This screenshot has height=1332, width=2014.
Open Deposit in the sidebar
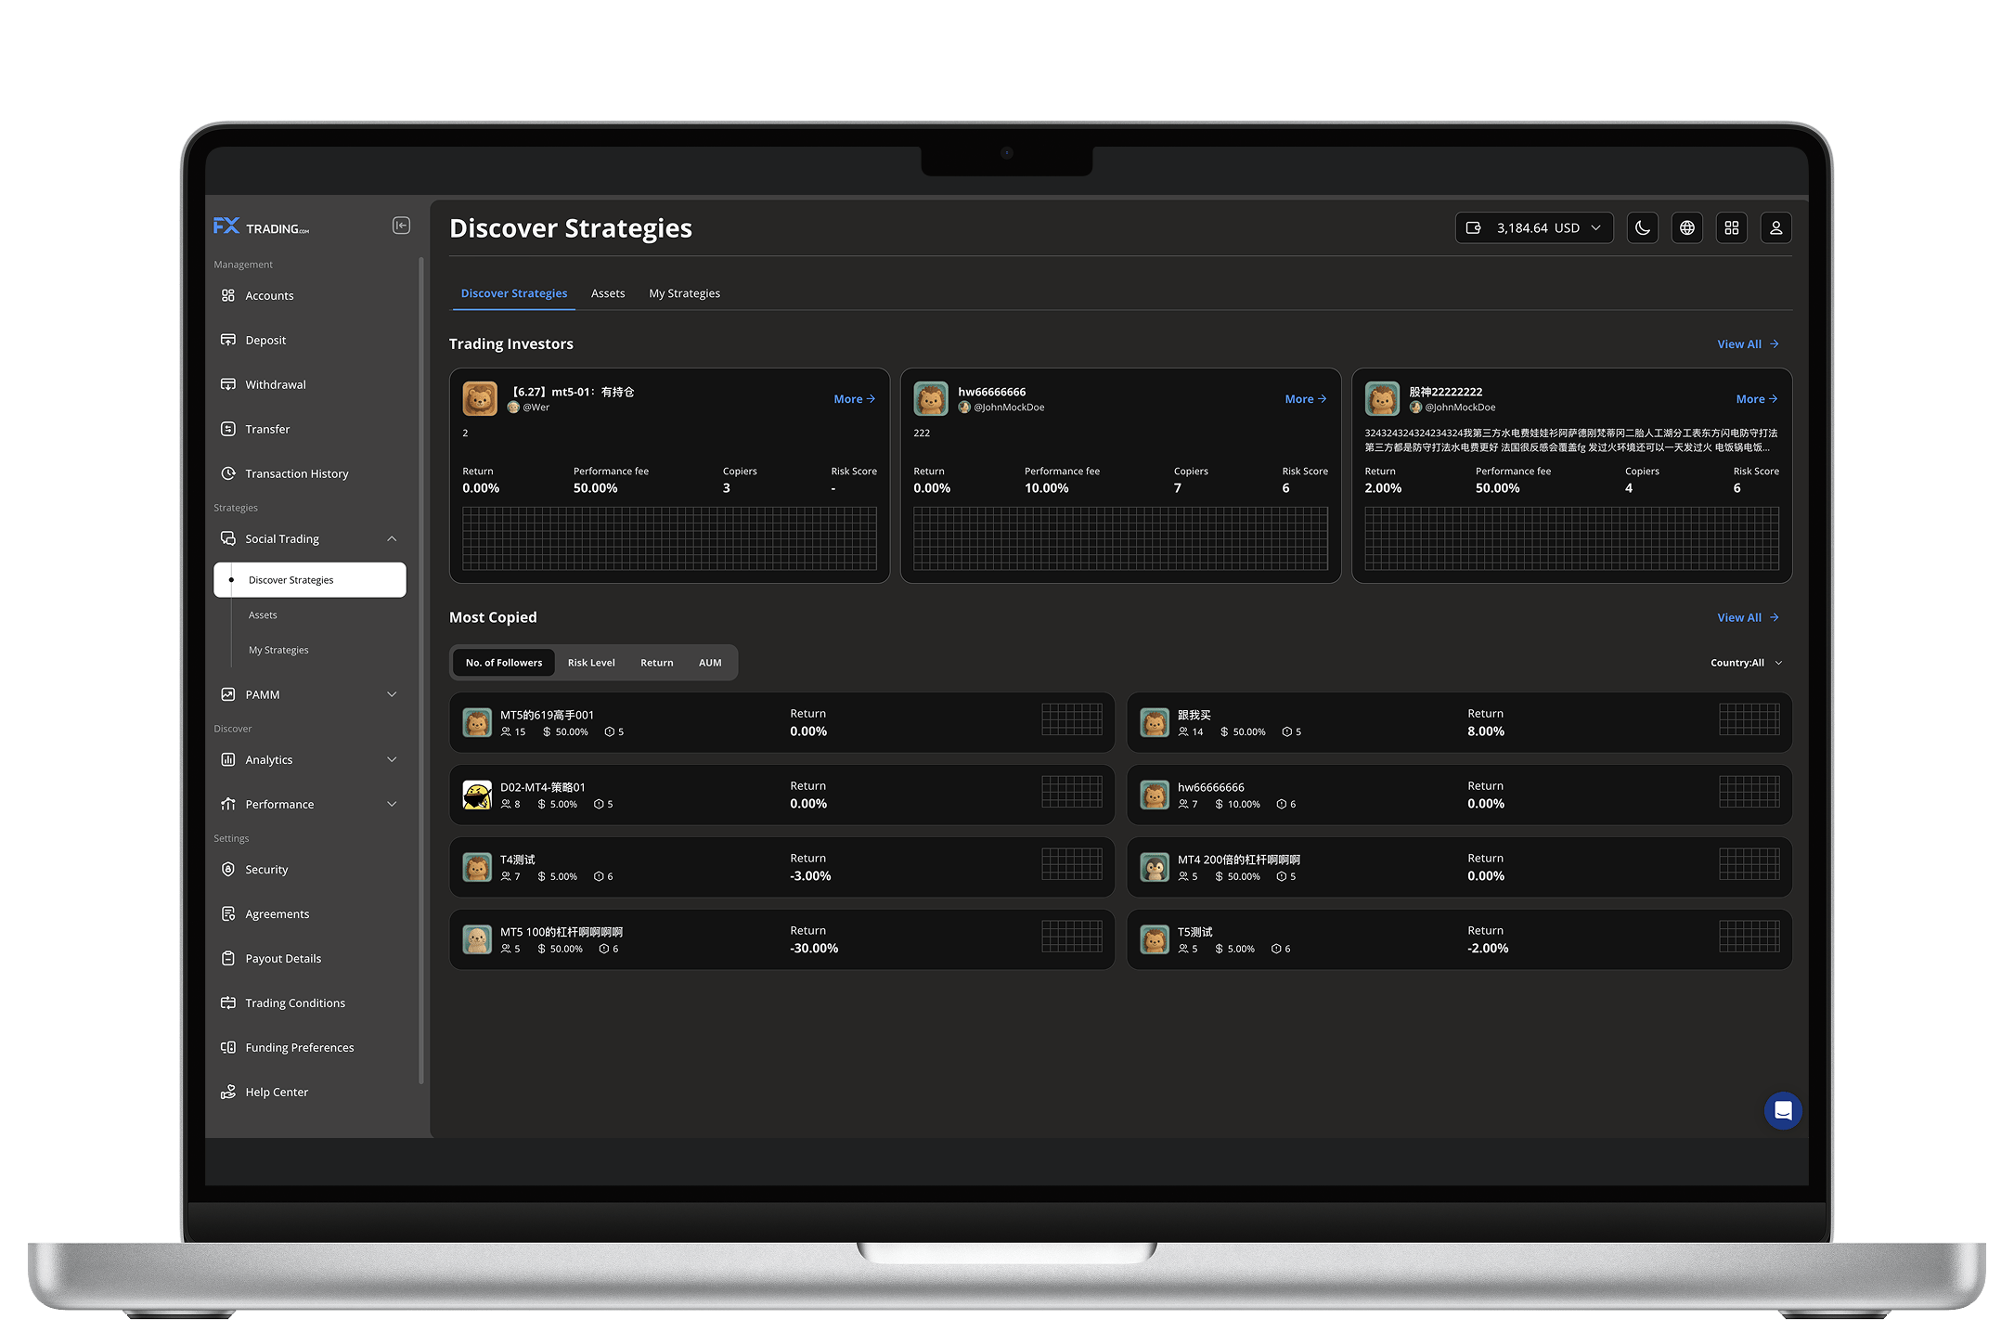[x=265, y=340]
